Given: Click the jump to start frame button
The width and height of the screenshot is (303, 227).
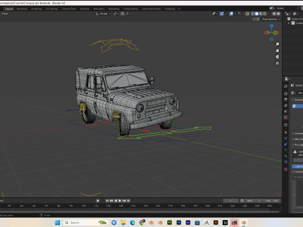Looking at the screenshot, I should click(x=107, y=201).
